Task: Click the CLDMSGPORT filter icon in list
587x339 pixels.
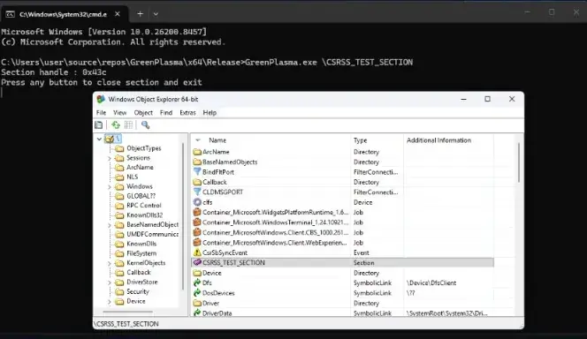Action: coord(197,192)
